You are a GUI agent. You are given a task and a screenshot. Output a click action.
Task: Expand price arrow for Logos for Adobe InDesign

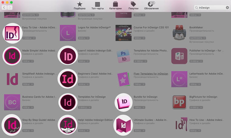click(88, 38)
